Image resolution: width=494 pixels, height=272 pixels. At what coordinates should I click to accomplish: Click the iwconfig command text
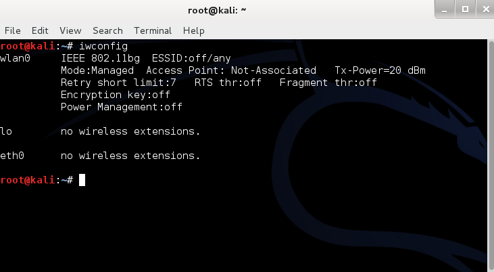pyautogui.click(x=103, y=47)
